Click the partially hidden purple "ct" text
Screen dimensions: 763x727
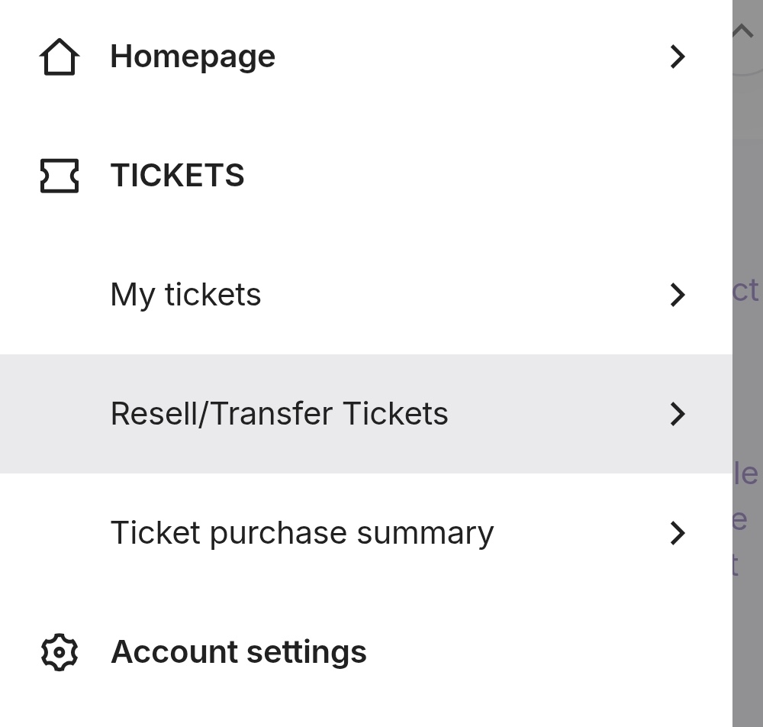(745, 290)
